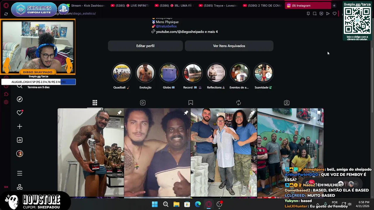
Task: Reload the page using the refresh icon
Action: pyautogui.click(x=6, y=14)
